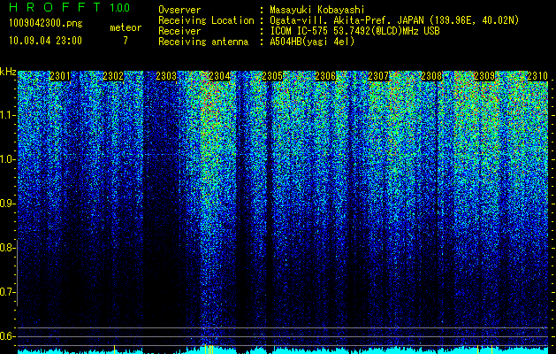This screenshot has height=354, width=556.
Task: Click the kHz axis unit label
Action: click(8, 72)
